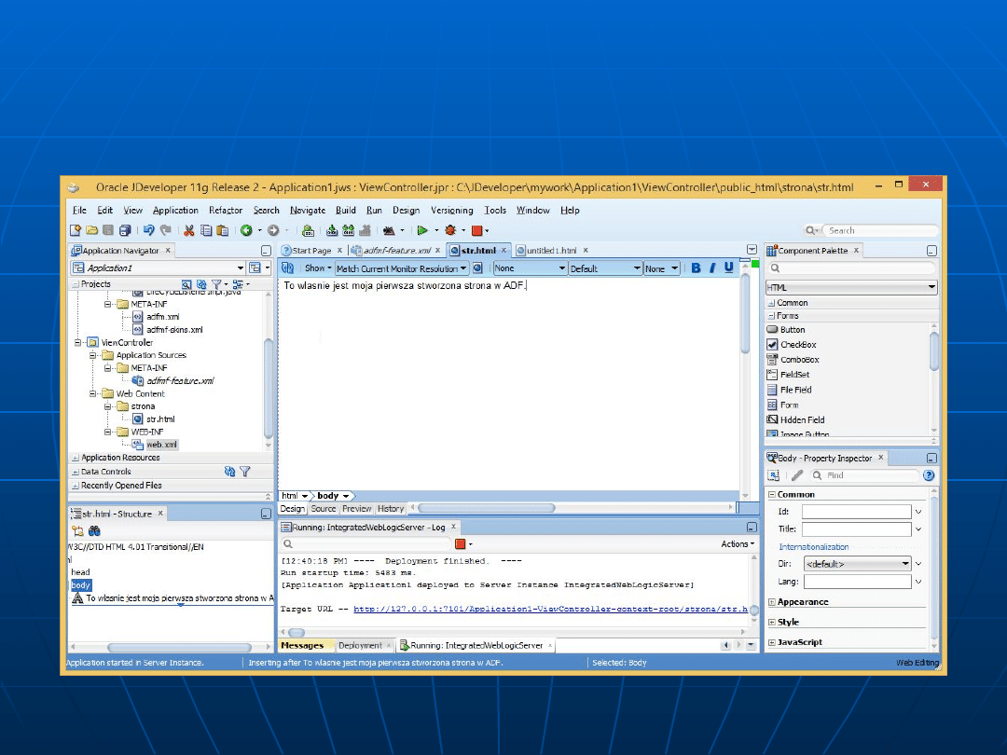Click the Copy toolbar icon
This screenshot has height=755, width=1007.
(x=206, y=230)
